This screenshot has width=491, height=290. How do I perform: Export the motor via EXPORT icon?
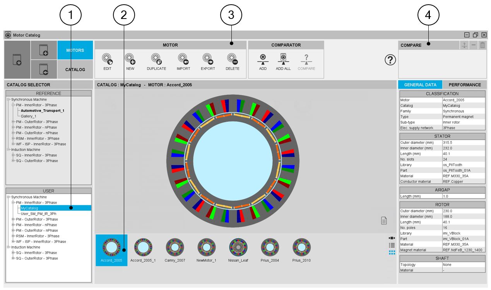click(x=208, y=59)
